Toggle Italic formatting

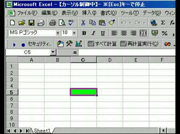click(93, 33)
